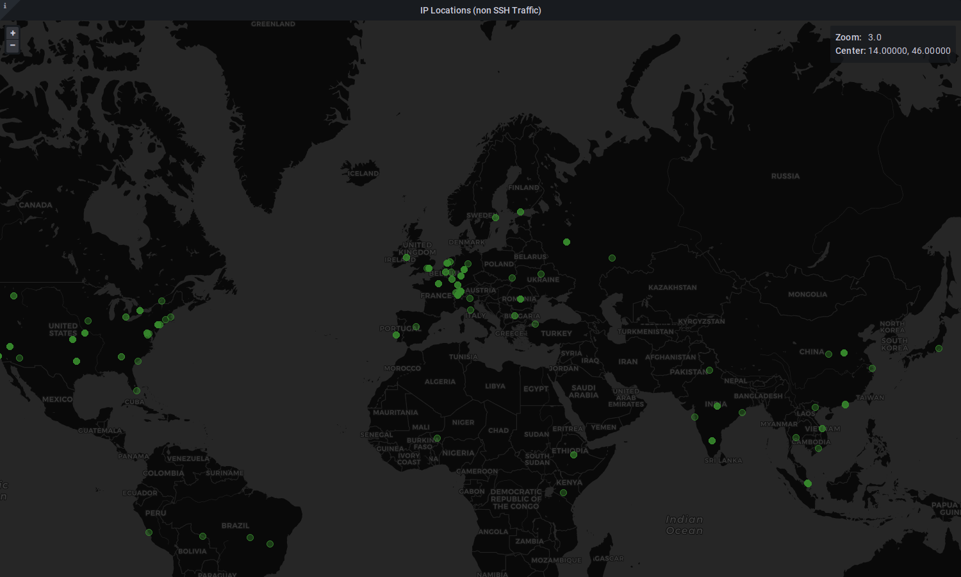
Task: Click the Saudi Arabia map label
Action: pos(584,391)
